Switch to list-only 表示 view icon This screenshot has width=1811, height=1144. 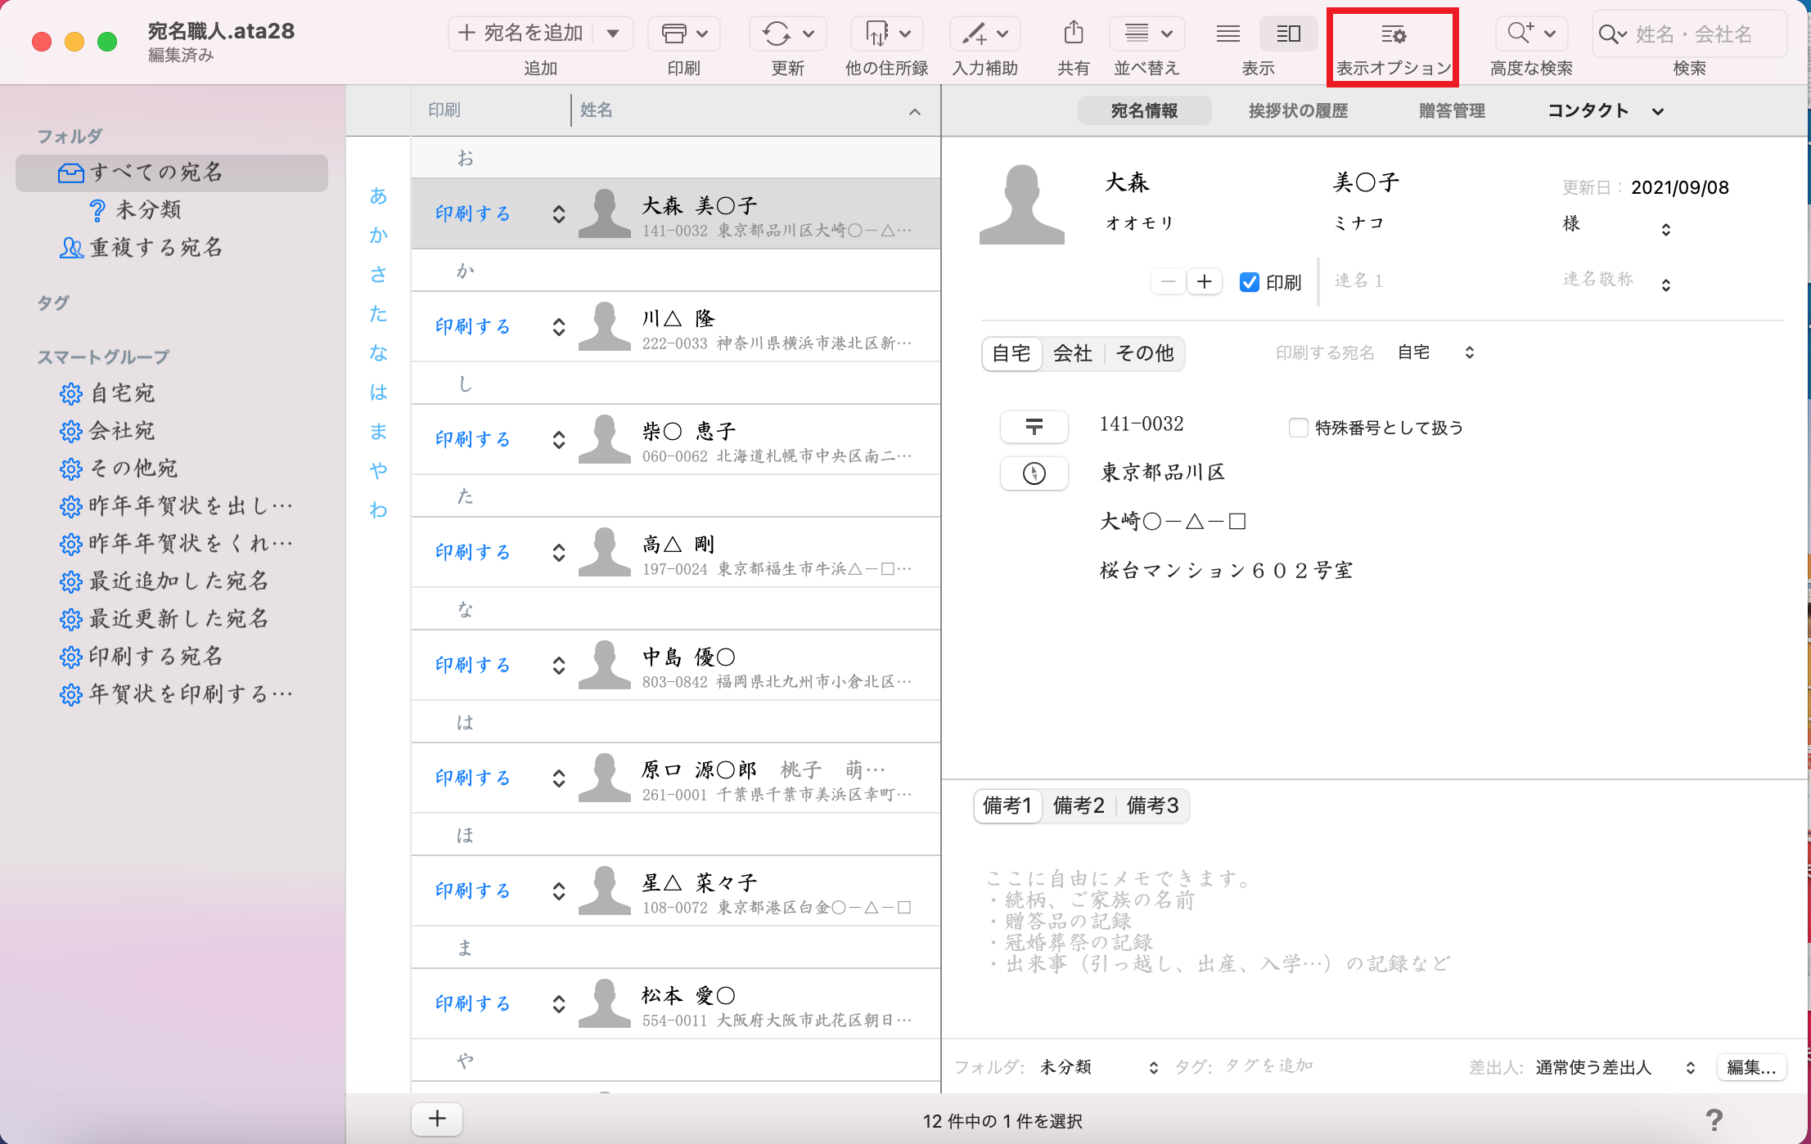coord(1228,34)
